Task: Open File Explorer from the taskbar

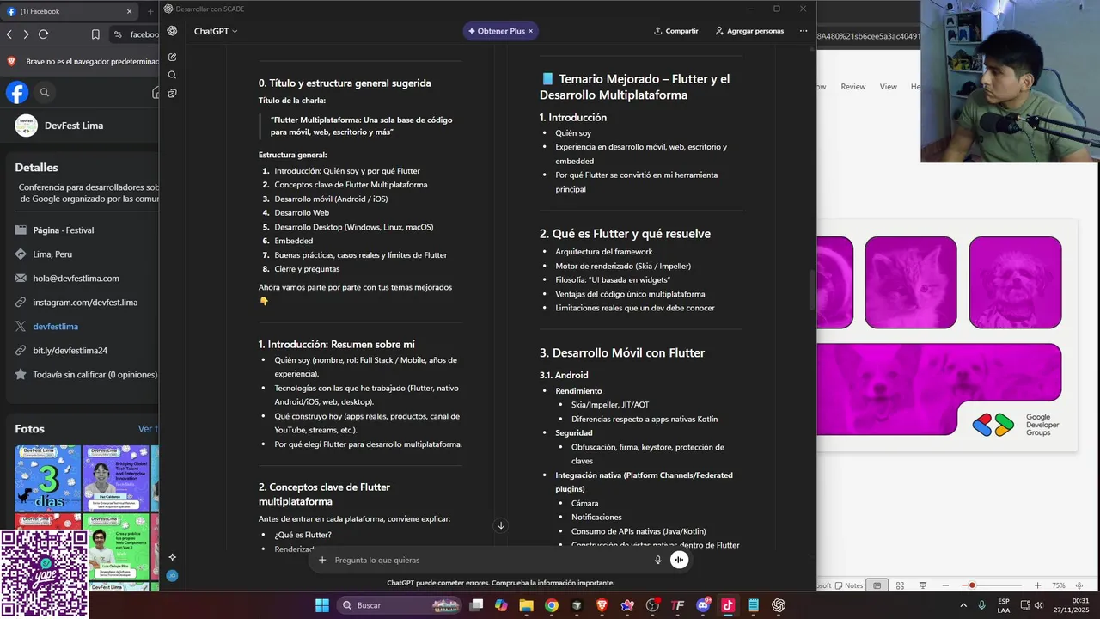Action: [x=526, y=605]
